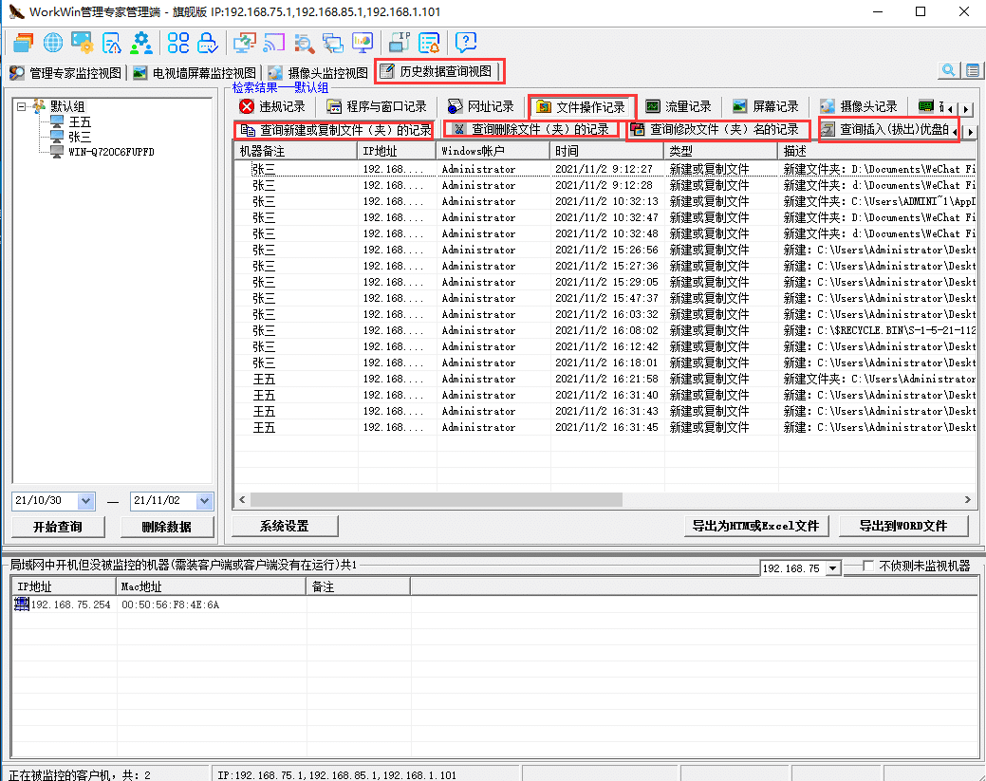Click 导出到WORD文件 button

[x=903, y=526]
